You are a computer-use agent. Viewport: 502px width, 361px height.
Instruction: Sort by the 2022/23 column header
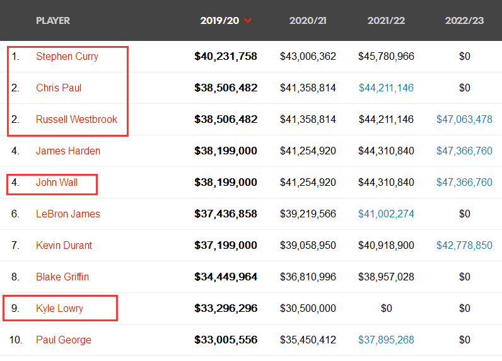click(464, 20)
